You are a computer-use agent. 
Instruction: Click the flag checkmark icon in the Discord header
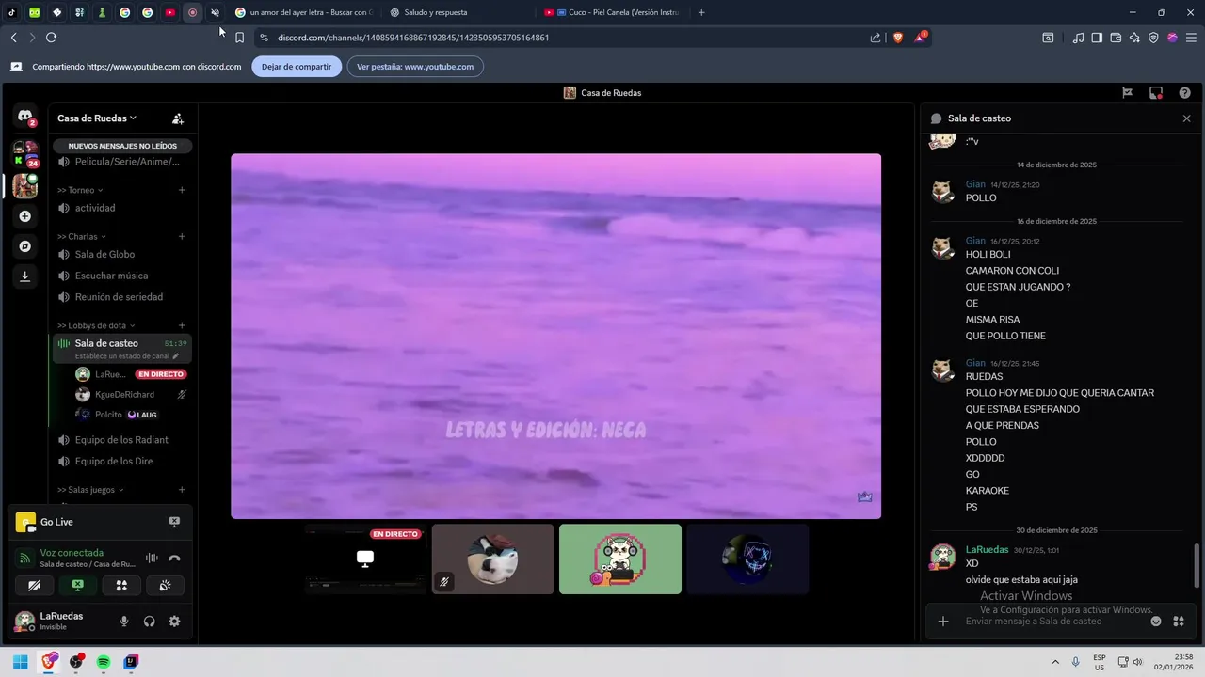[x=1127, y=93]
